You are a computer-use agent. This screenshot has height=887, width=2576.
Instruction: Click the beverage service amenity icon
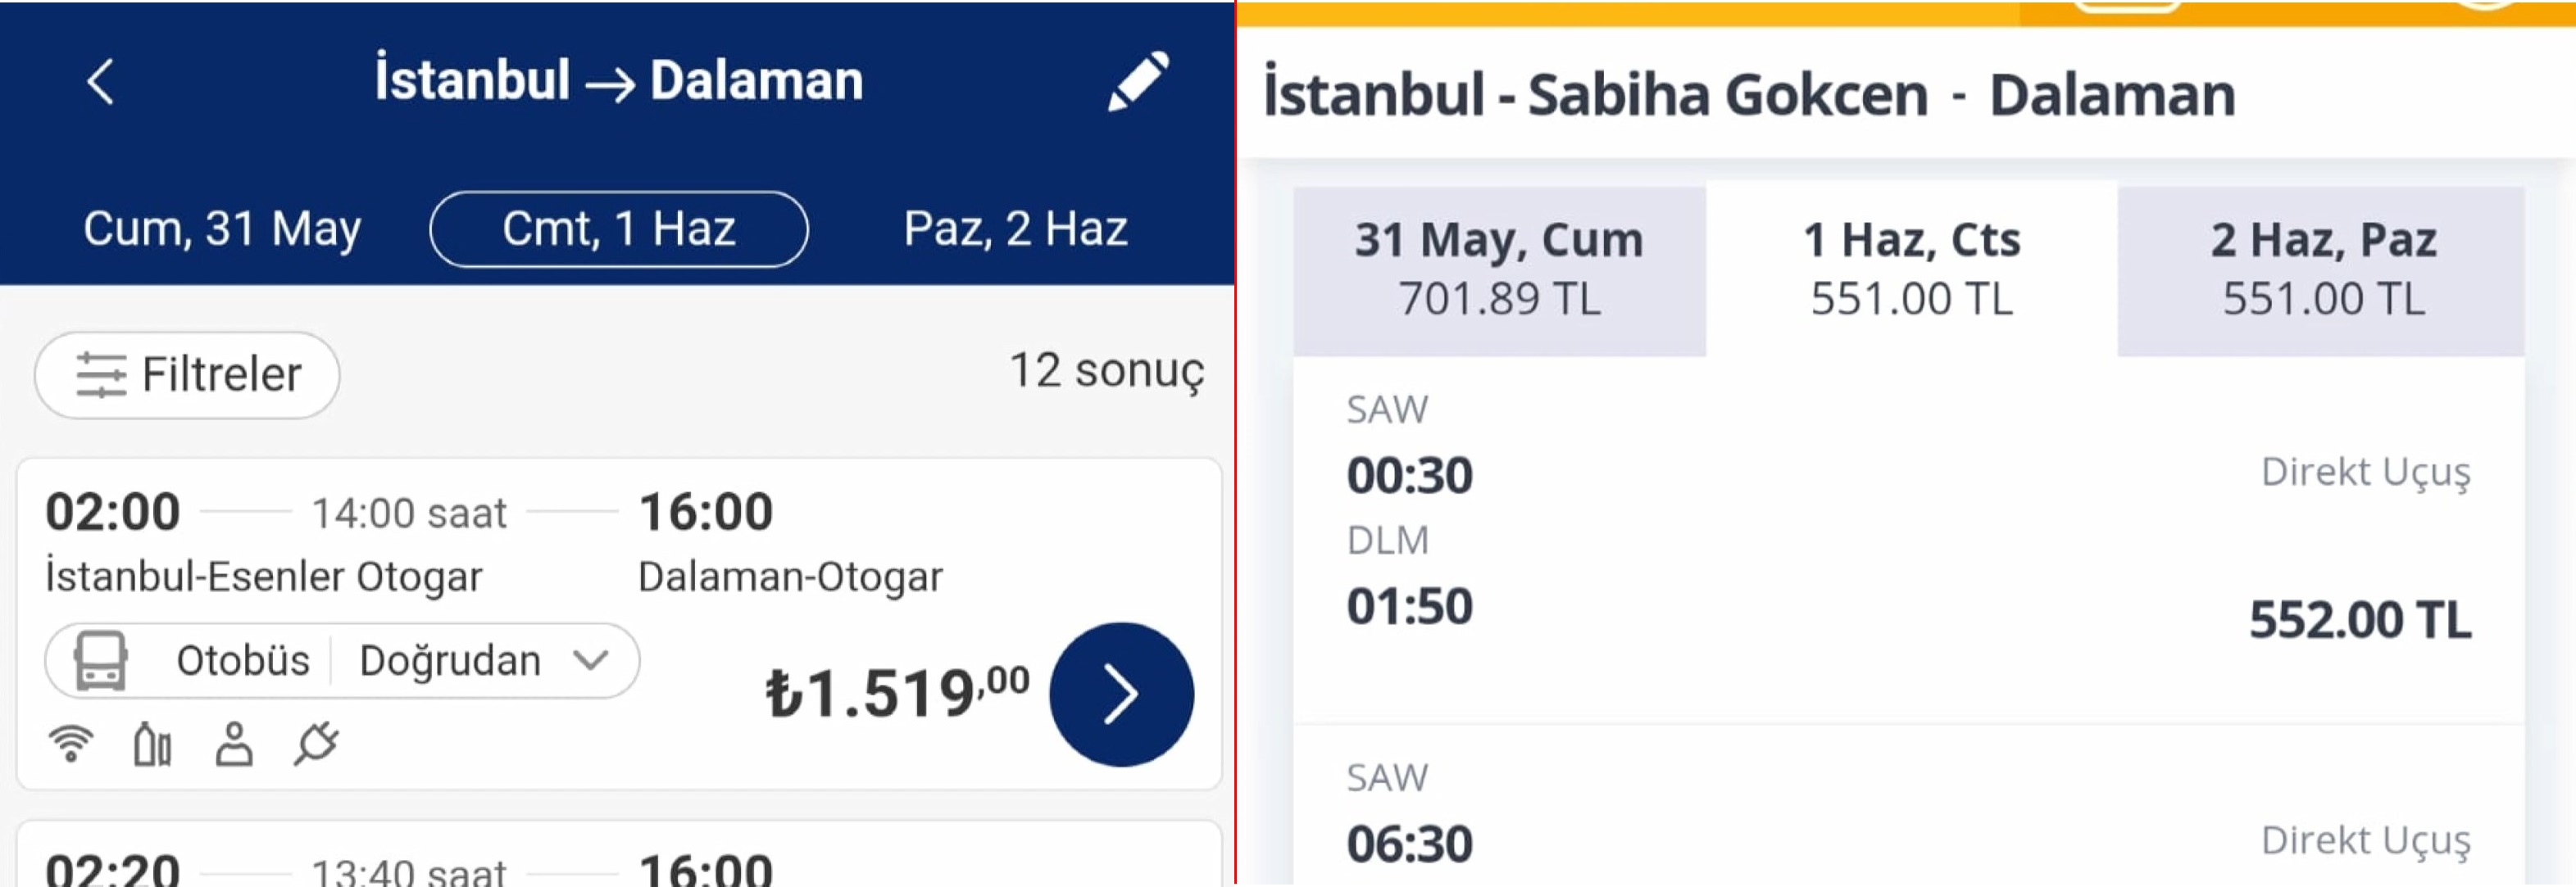pyautogui.click(x=153, y=743)
